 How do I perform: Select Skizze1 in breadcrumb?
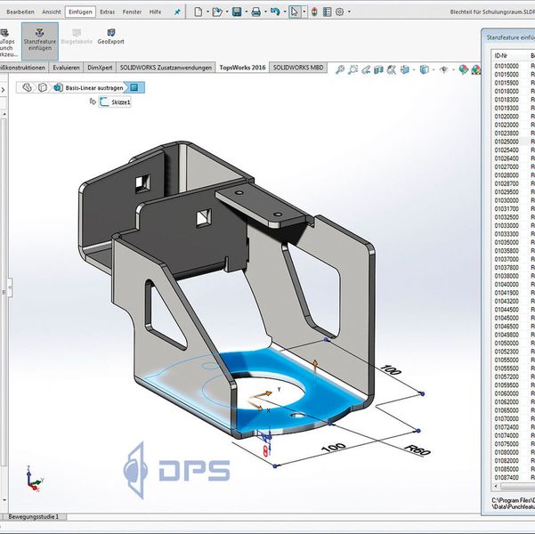pos(116,102)
